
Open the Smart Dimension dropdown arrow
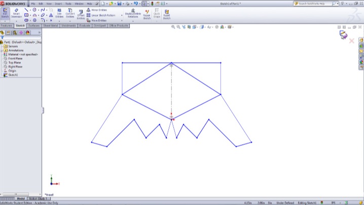[16, 21]
